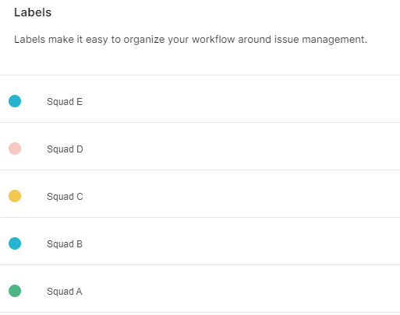Image resolution: width=400 pixels, height=315 pixels.
Task: Select the Squad A label name
Action: pyautogui.click(x=65, y=292)
